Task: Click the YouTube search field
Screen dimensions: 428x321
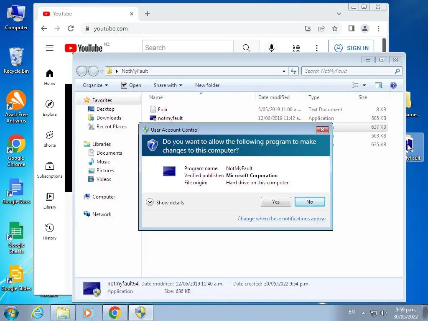Action: [188, 48]
